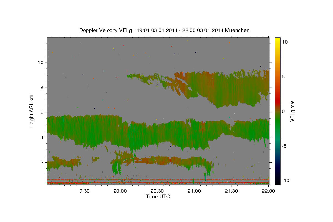Click the 19:30 time tick label
Viewport: 333px width, 222px height.
83,191
